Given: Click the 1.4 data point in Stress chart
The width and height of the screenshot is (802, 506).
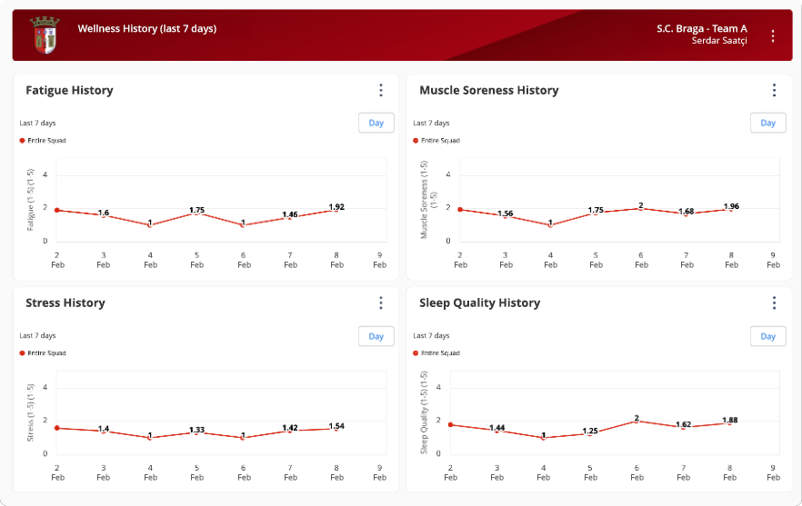Looking at the screenshot, I should pyautogui.click(x=104, y=432).
